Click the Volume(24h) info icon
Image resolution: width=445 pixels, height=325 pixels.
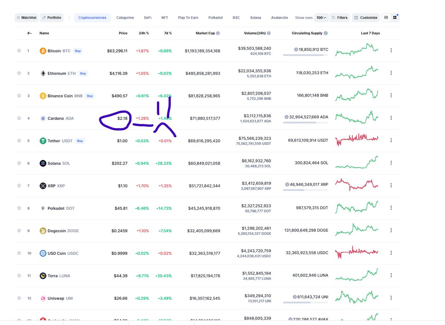click(269, 33)
